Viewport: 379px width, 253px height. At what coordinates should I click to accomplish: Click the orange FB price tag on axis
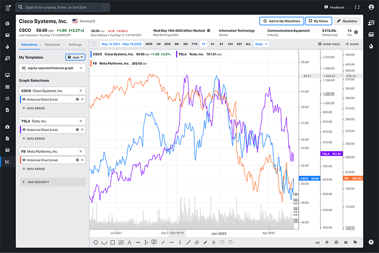tap(353, 179)
